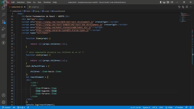The image size is (194, 109).
Task: Open the Edit menu
Action: pos(13,2)
